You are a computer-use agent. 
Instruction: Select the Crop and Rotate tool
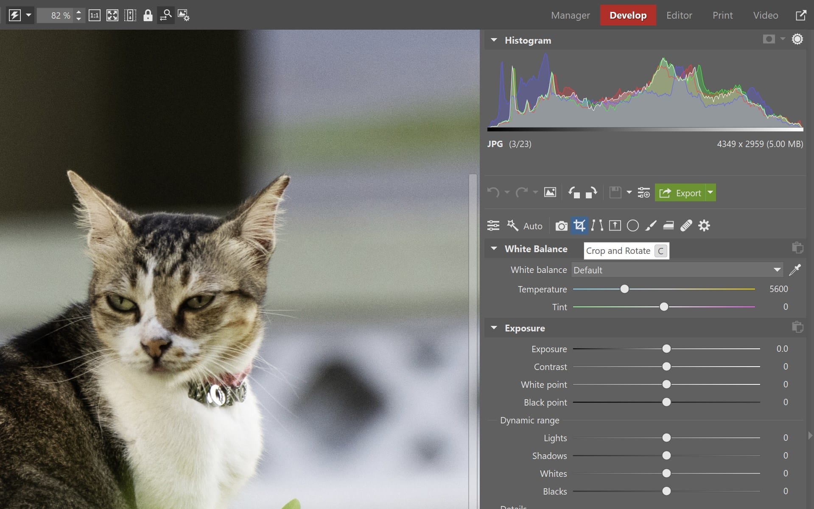[579, 225]
